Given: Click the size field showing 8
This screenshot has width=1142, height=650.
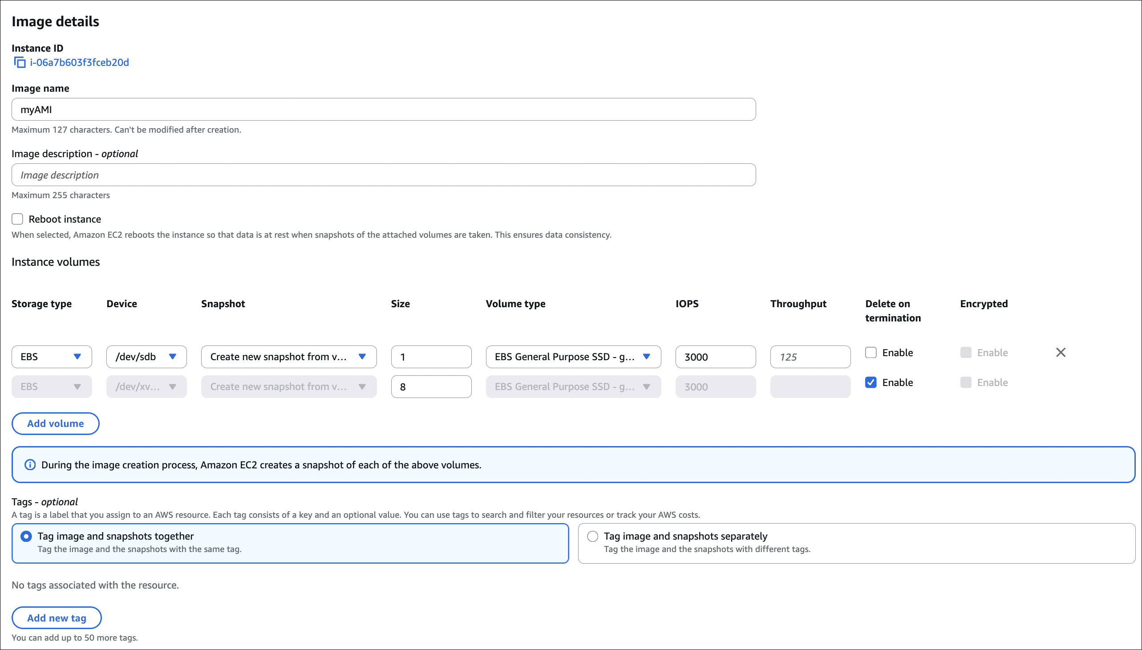Looking at the screenshot, I should click(431, 386).
